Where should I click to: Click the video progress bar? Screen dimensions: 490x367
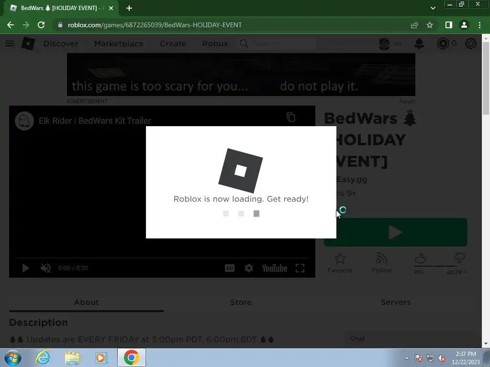162,258
